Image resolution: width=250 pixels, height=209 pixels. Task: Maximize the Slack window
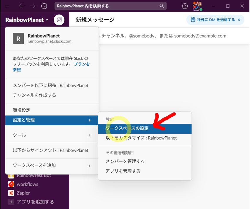click(x=228, y=6)
